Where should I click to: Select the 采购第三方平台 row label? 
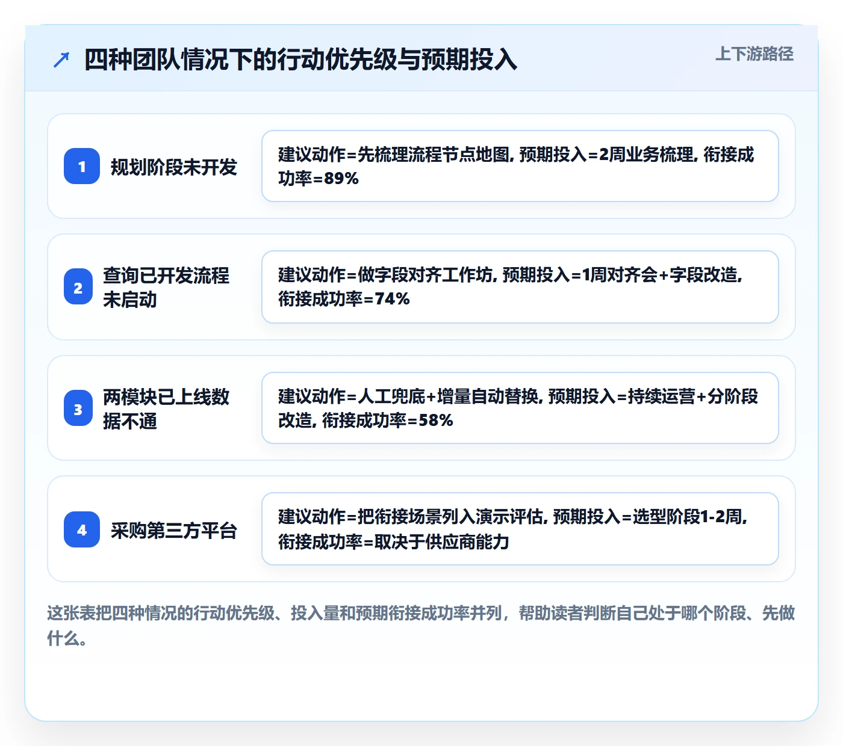(174, 530)
